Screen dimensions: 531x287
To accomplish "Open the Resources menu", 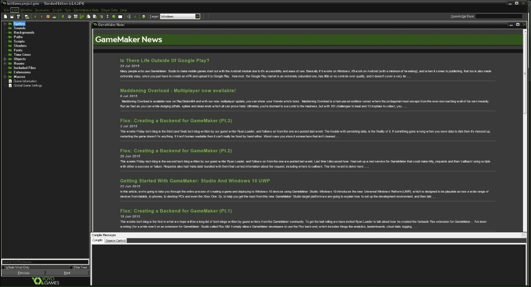I will [x=42, y=10].
